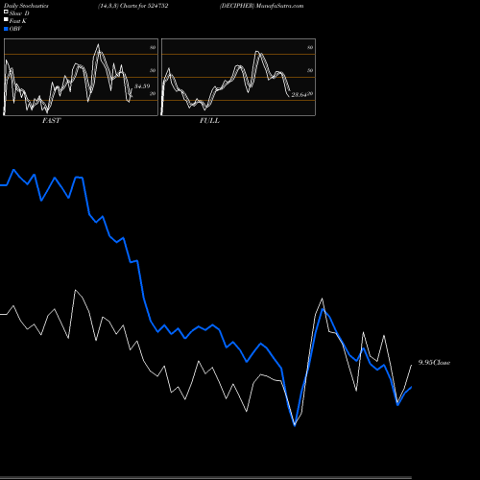Click the '(DECIPHER) MunafaSutra.com' text
Viewport: 480px width, 480px height.
261,6
